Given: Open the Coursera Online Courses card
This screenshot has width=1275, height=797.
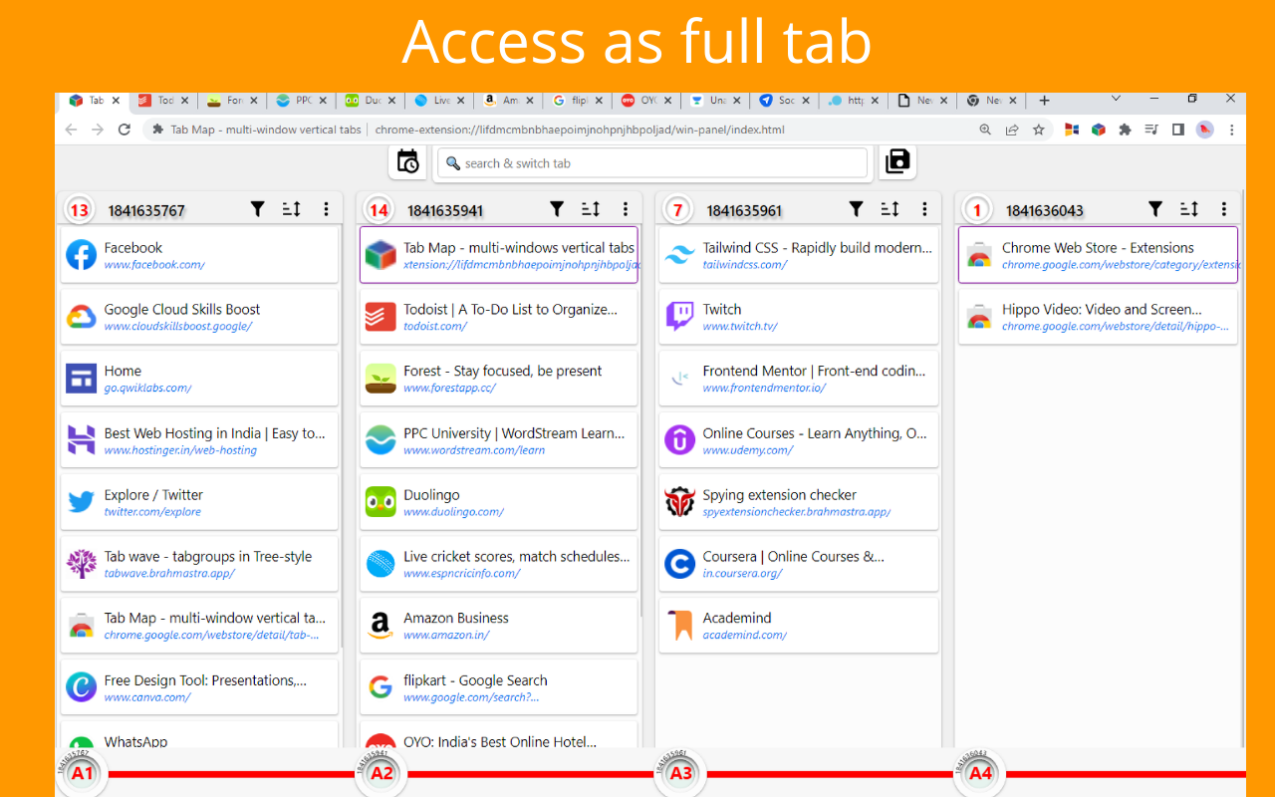Looking at the screenshot, I should click(x=799, y=564).
